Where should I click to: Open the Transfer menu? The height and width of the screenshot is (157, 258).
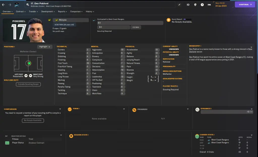(34, 12)
